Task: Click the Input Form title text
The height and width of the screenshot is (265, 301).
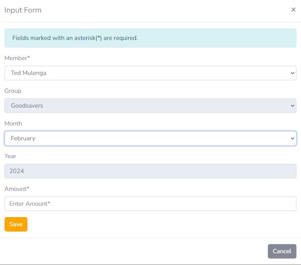Action: 23,10
